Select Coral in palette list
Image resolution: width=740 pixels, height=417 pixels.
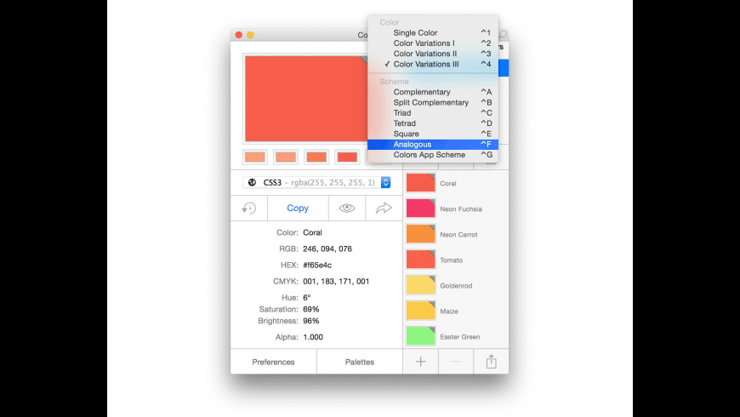456,183
